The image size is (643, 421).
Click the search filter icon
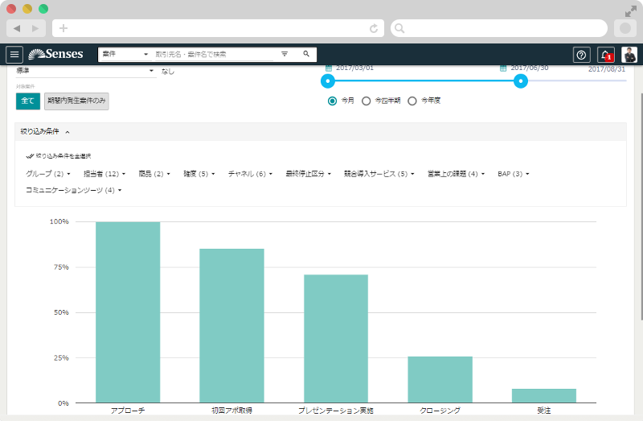(x=285, y=54)
